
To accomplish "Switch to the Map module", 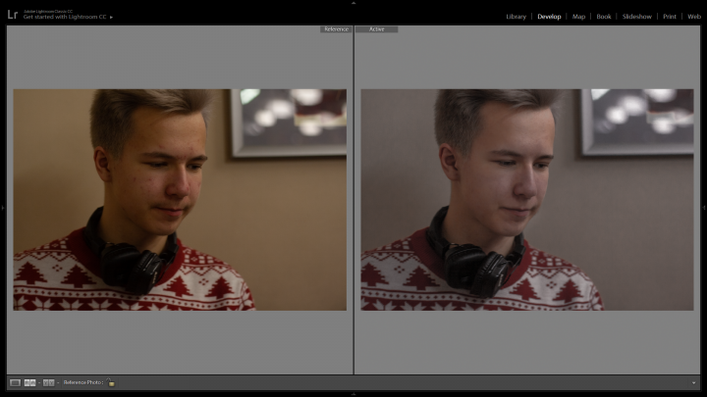I will coord(578,17).
